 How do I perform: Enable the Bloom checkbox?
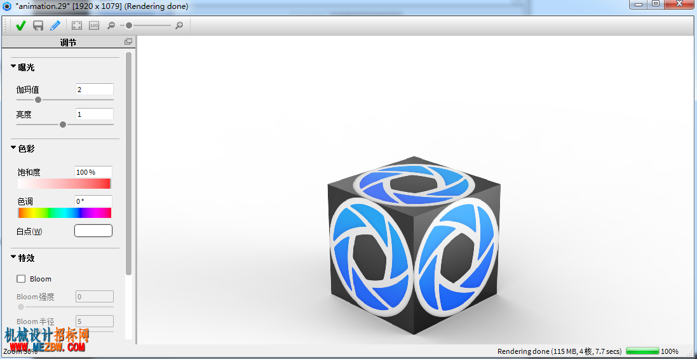tap(21, 279)
